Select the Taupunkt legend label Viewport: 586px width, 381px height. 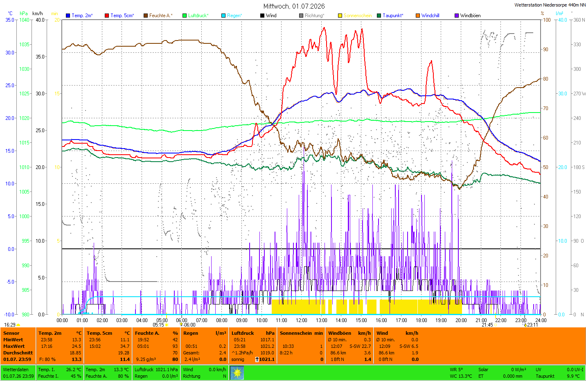tap(393, 16)
